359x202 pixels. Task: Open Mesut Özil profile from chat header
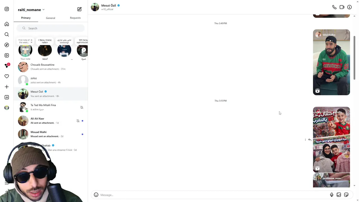(109, 6)
